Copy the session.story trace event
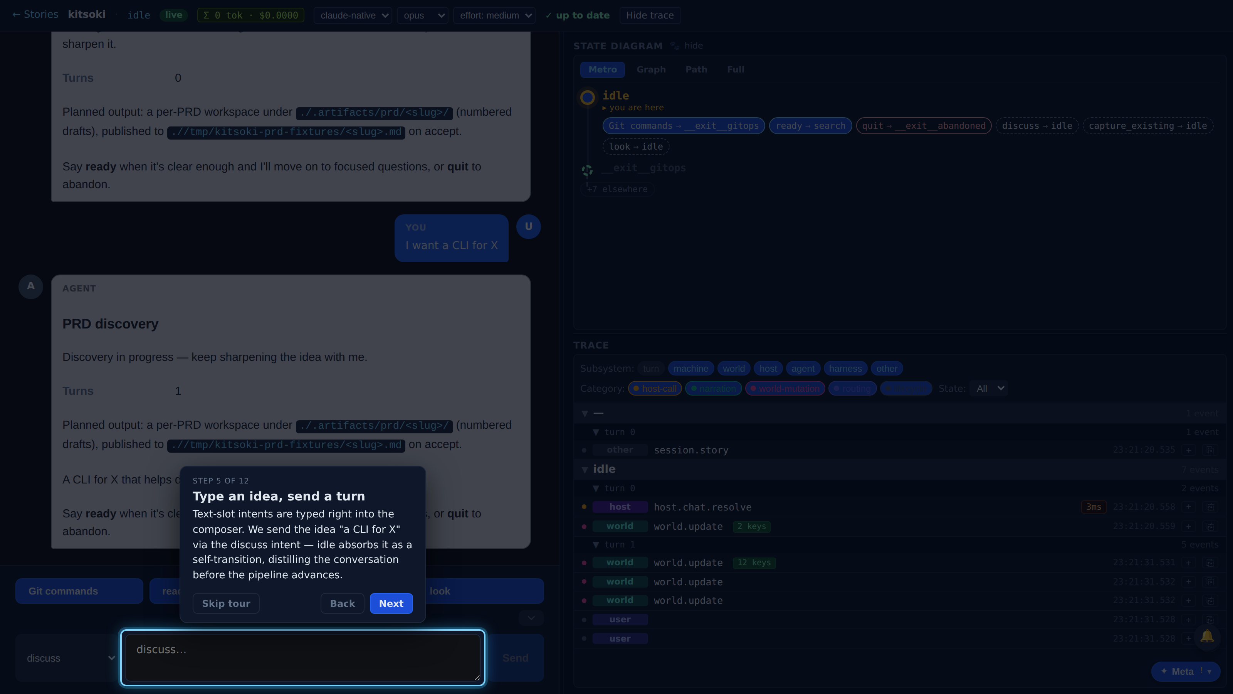 1209,450
